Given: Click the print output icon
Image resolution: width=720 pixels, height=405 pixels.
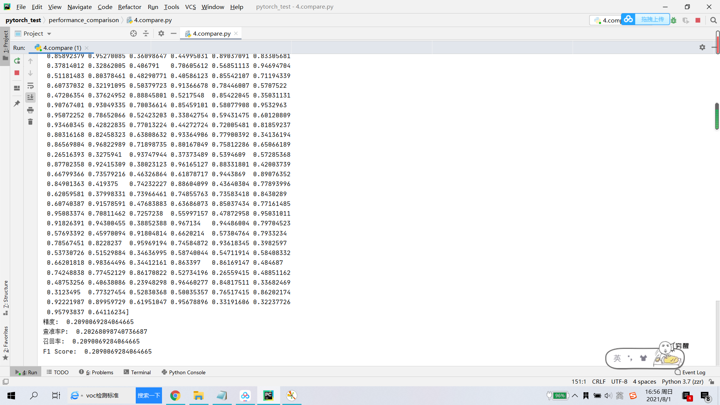Looking at the screenshot, I should (x=30, y=110).
